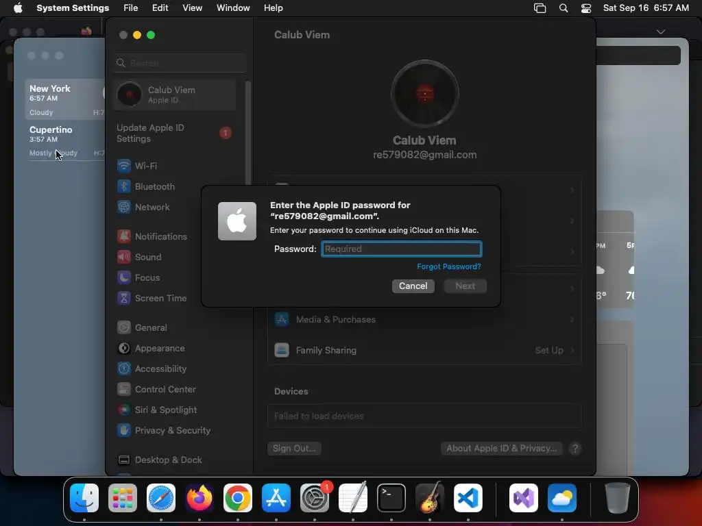Click Forgot Password link

tap(448, 266)
